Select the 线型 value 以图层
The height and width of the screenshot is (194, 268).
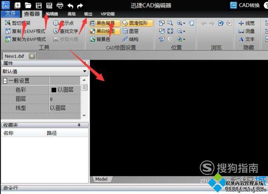(x=58, y=108)
